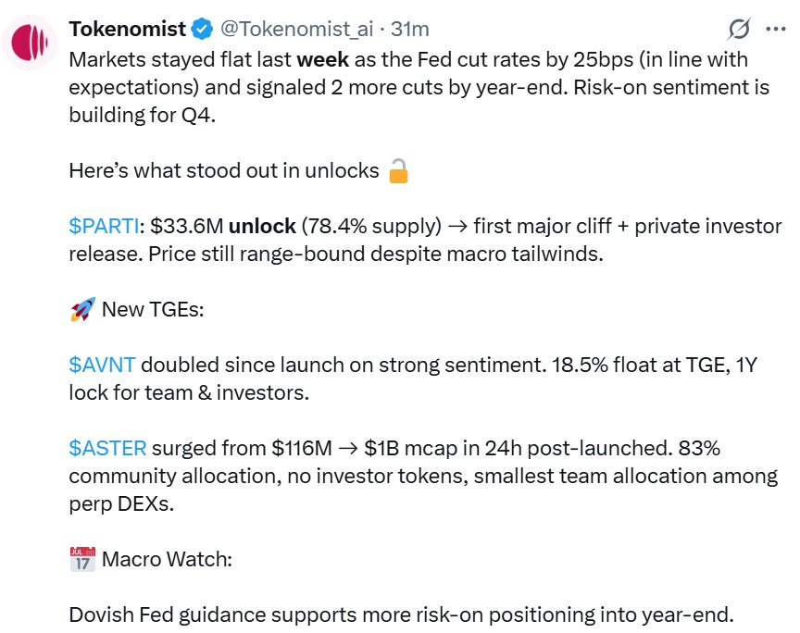This screenshot has width=800, height=633.
Task: Open the three-dot more options menu
Action: 775,29
